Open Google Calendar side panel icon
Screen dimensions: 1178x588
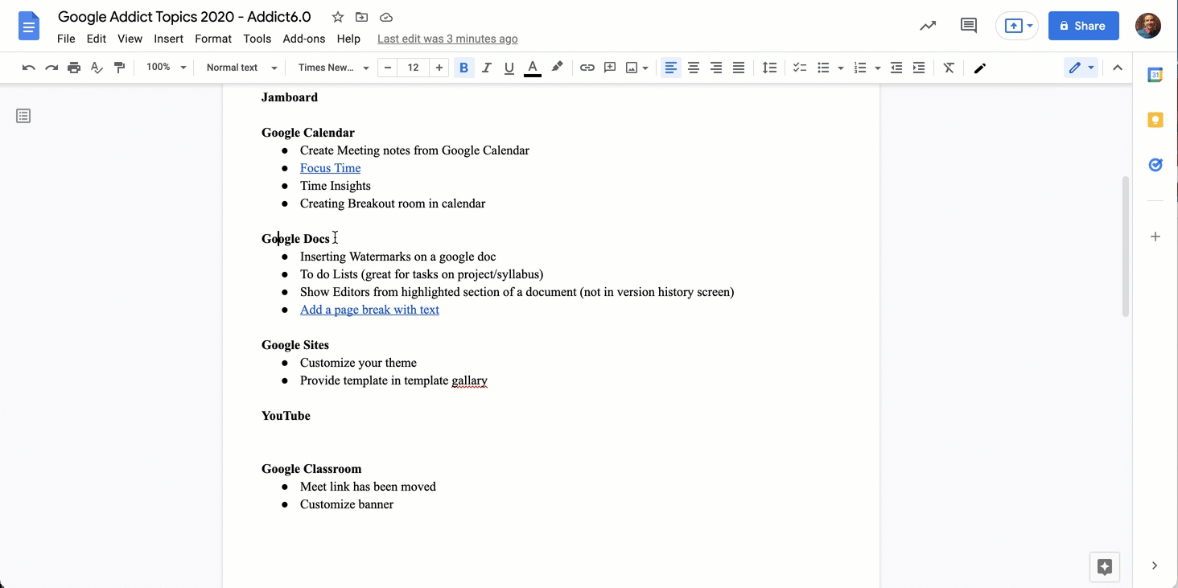coord(1155,75)
